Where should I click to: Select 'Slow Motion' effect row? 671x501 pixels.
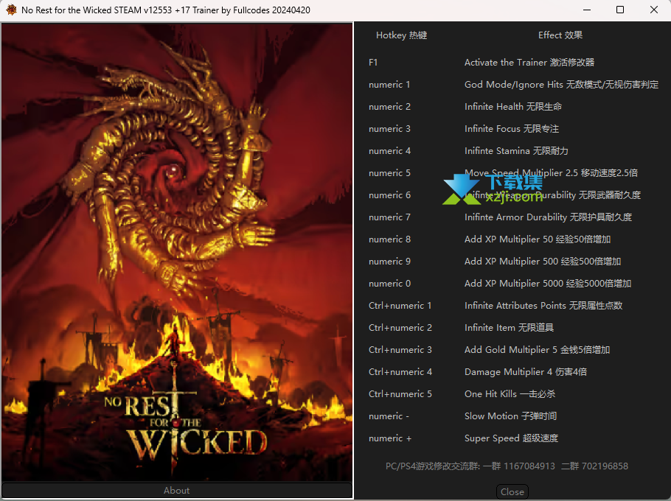coord(510,416)
